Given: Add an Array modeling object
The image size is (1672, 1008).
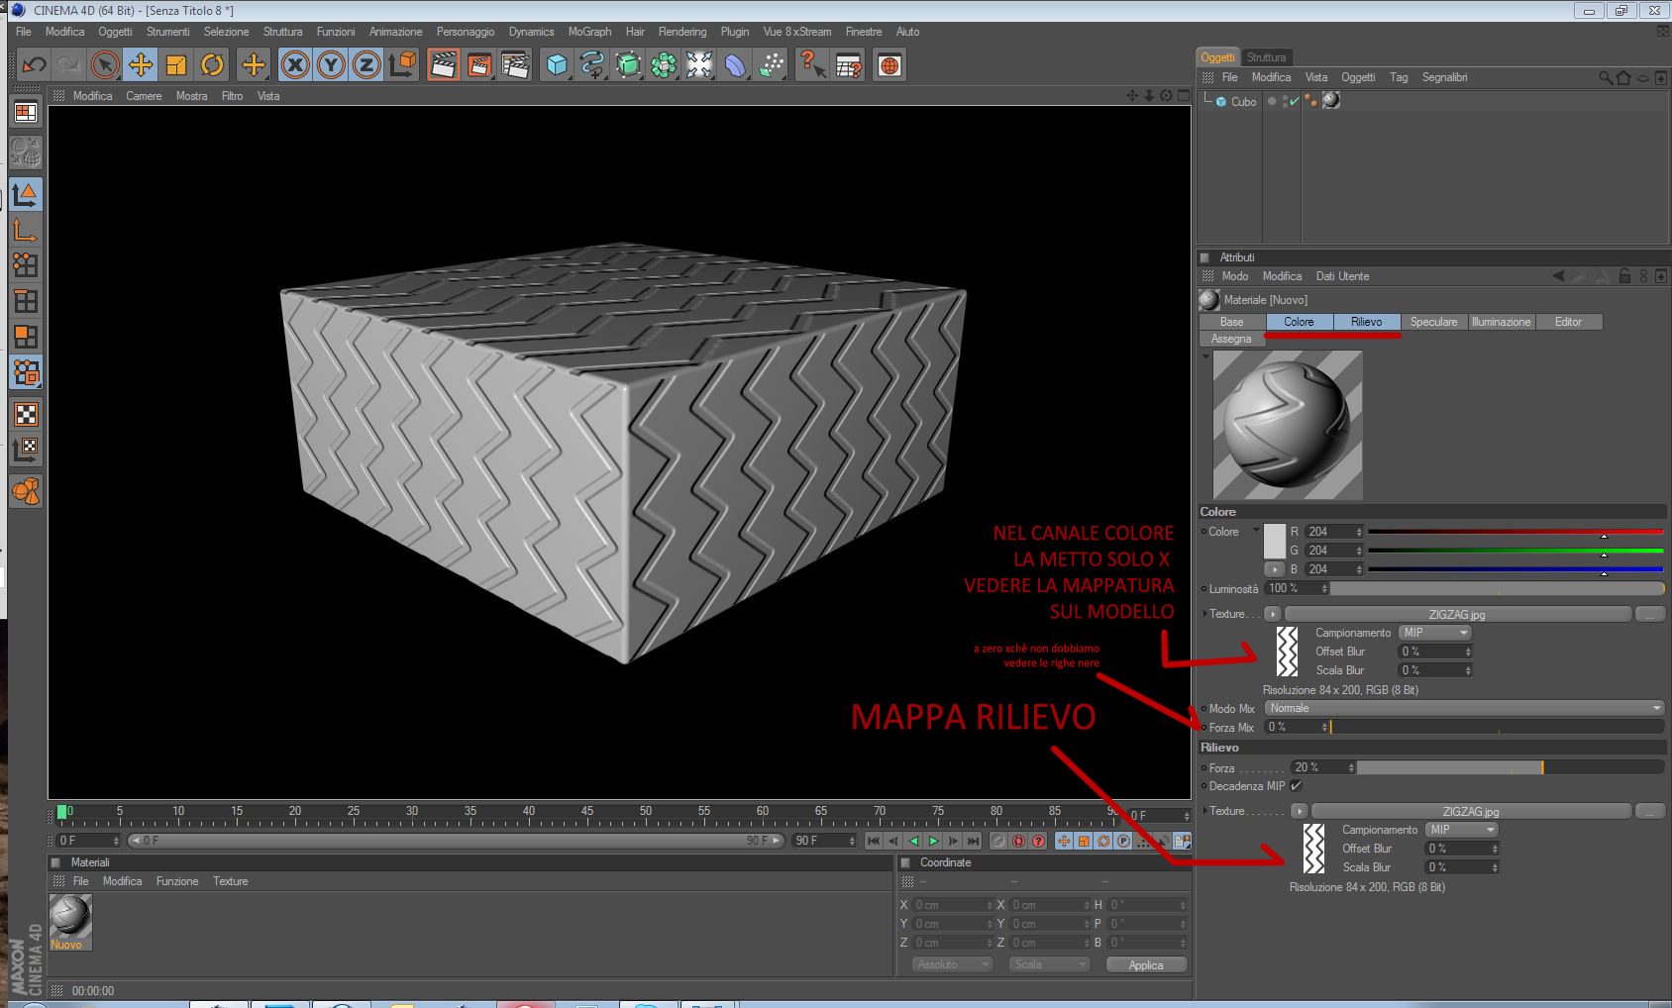Looking at the screenshot, I should point(664,65).
